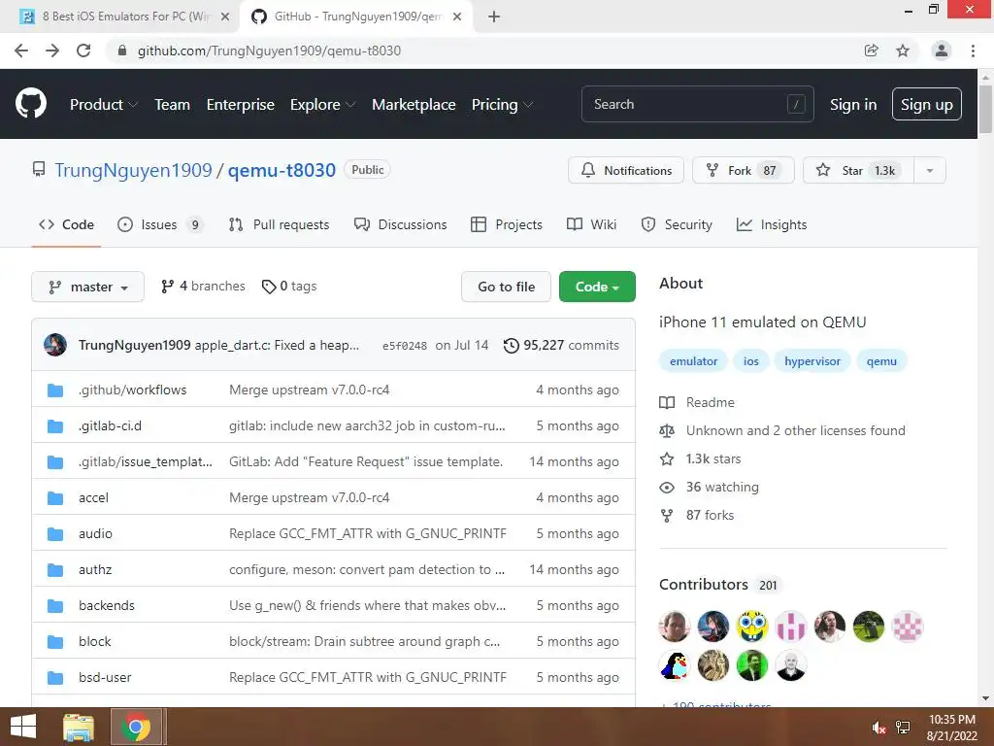Open qemu-t8030 repository link

282,170
